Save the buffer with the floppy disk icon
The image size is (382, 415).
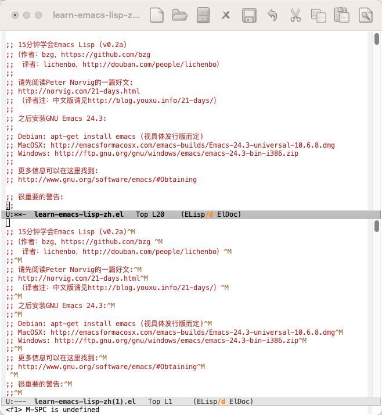(x=249, y=16)
